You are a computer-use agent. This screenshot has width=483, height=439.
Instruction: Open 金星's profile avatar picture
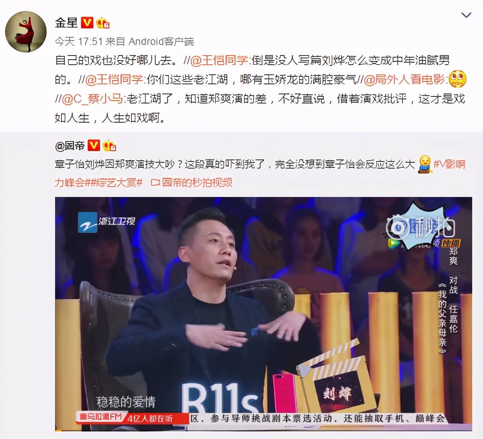(26, 32)
